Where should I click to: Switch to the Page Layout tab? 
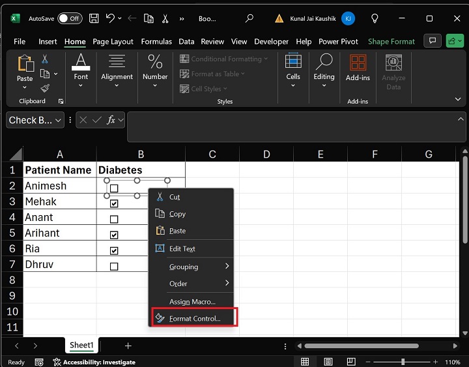click(x=113, y=41)
